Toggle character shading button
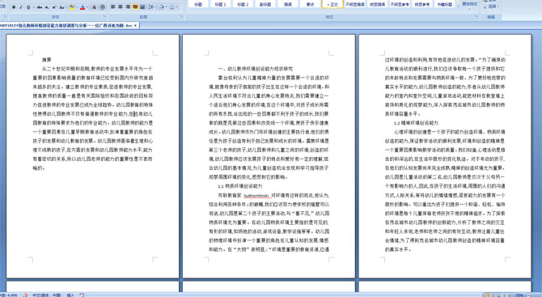The image size is (542, 297). (x=94, y=7)
